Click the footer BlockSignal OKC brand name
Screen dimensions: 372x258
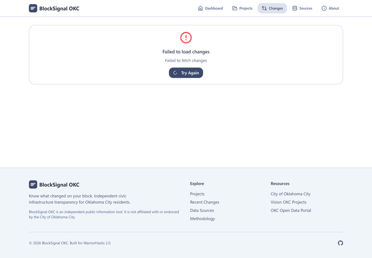point(60,185)
